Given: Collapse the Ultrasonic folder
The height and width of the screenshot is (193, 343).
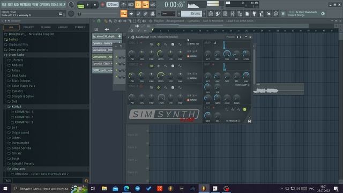Looking at the screenshot, I should pos(18,169).
